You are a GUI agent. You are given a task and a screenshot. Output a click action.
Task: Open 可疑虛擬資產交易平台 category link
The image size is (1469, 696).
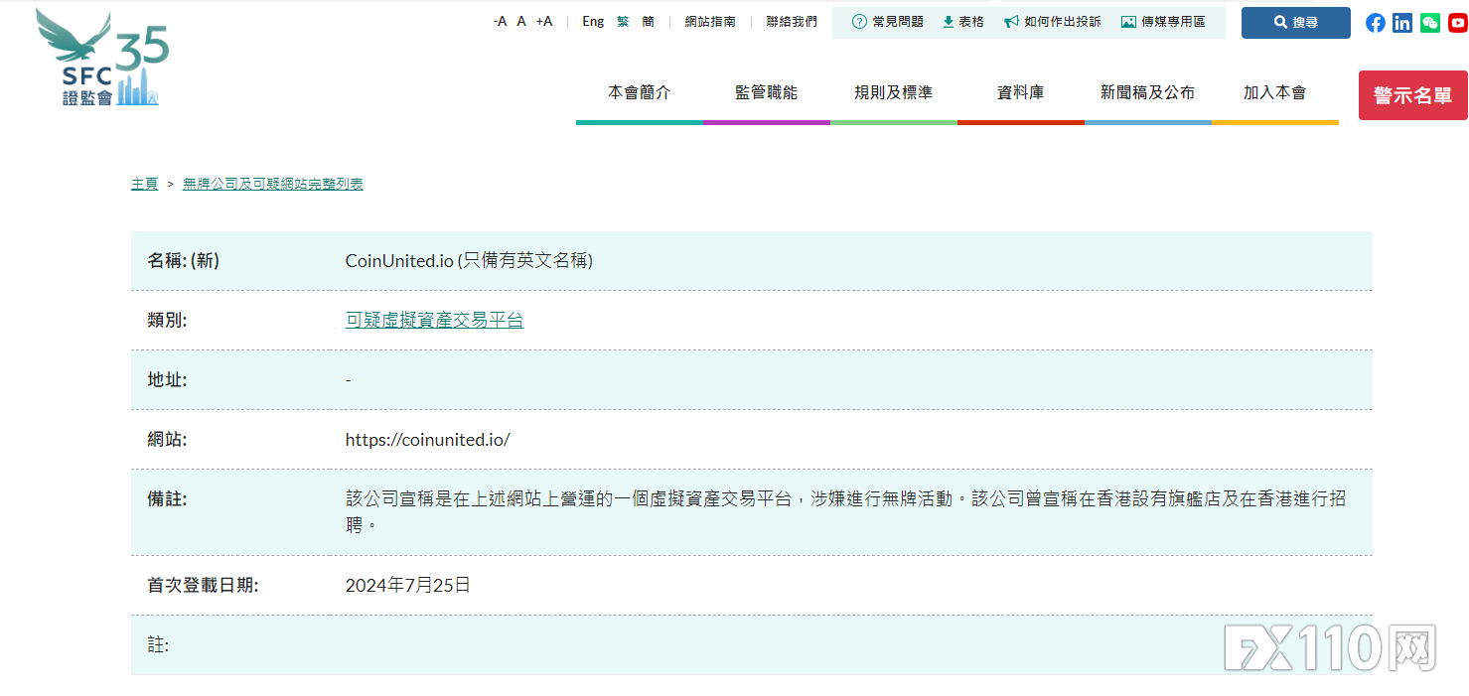click(434, 320)
